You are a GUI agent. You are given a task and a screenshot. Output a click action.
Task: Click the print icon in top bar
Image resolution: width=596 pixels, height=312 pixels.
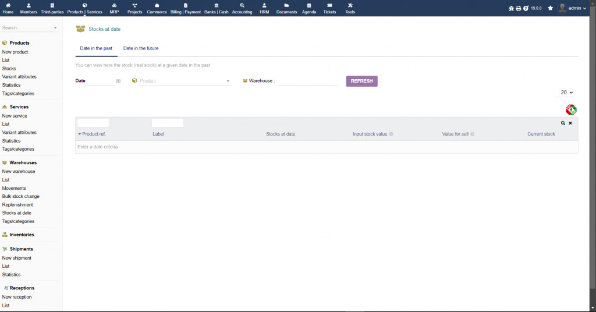519,8
